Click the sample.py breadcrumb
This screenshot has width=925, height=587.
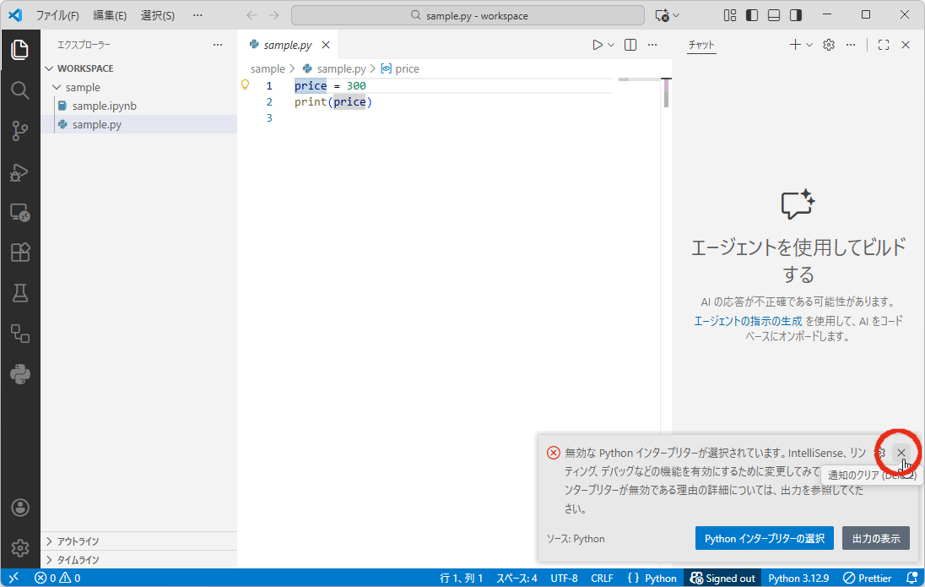tap(334, 68)
